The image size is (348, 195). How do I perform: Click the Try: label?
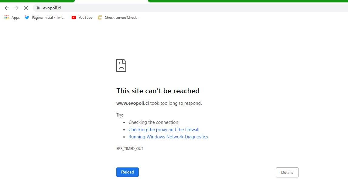pyautogui.click(x=120, y=115)
